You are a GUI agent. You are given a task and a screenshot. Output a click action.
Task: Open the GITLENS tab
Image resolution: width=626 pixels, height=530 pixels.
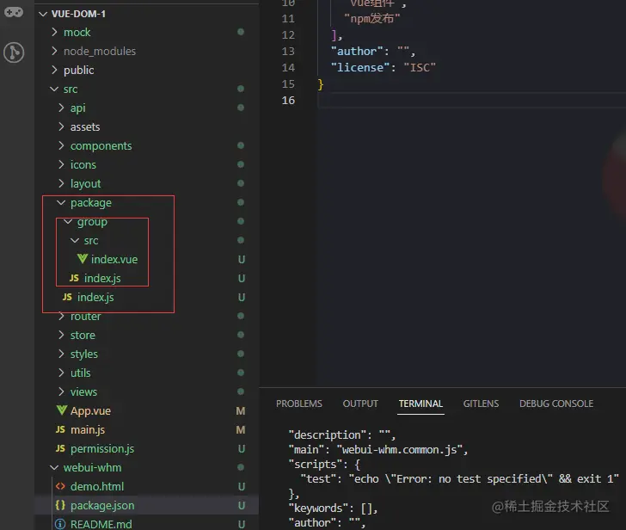[481, 404]
